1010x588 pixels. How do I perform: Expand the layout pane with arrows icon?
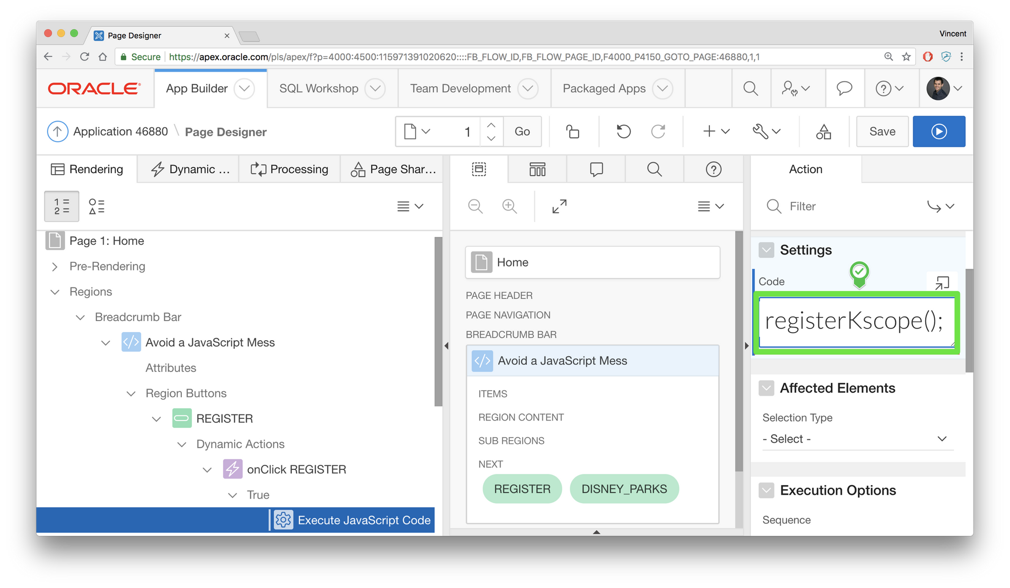coord(559,206)
